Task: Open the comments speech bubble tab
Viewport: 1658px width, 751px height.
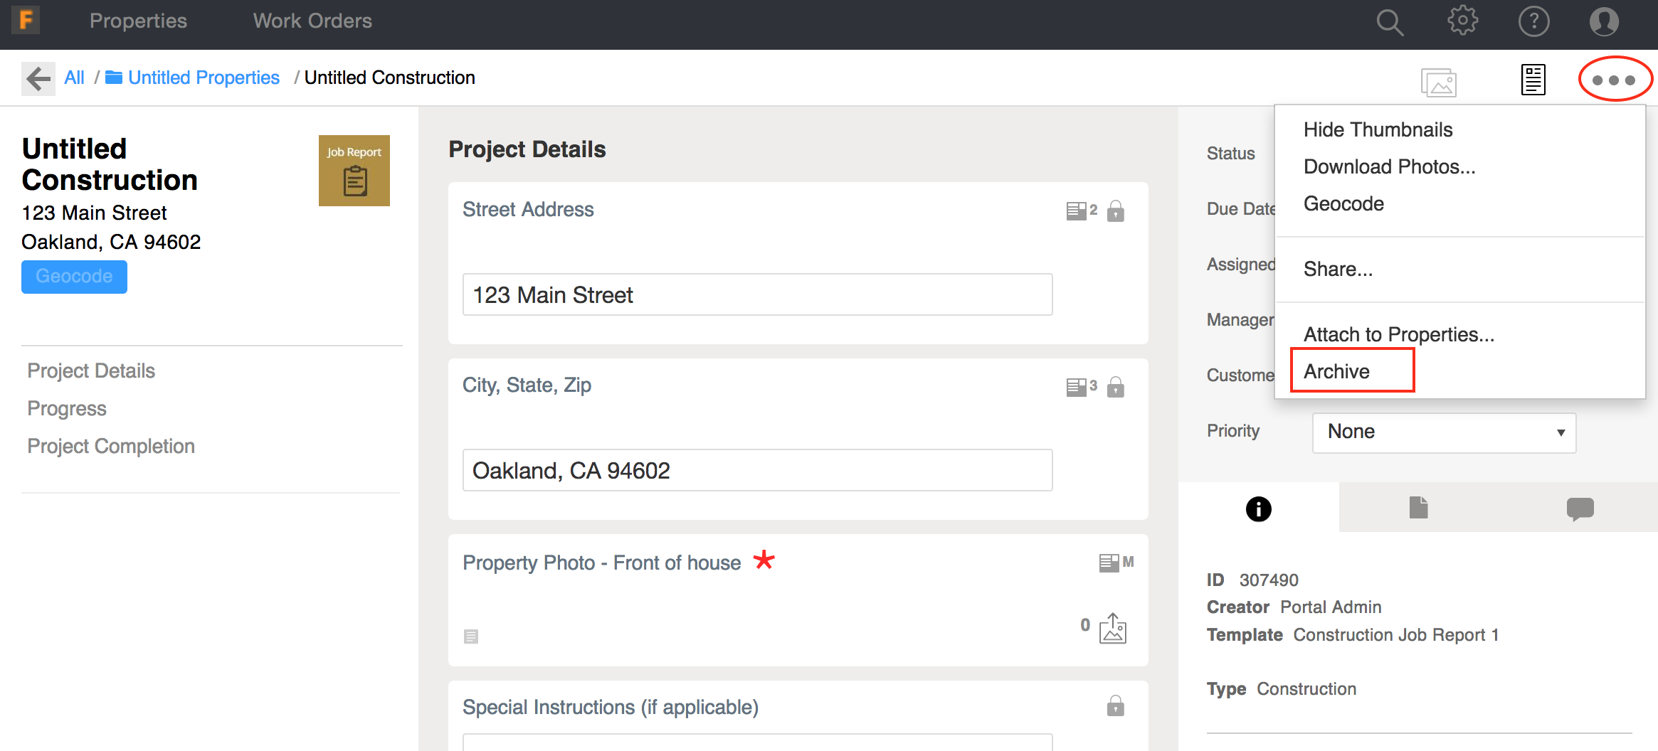Action: (x=1580, y=508)
